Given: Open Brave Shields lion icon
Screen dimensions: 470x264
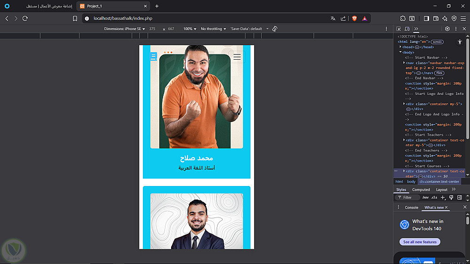Looking at the screenshot, I should (354, 18).
